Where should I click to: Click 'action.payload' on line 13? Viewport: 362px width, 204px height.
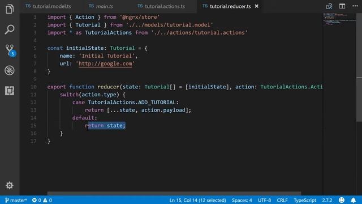click(163, 110)
